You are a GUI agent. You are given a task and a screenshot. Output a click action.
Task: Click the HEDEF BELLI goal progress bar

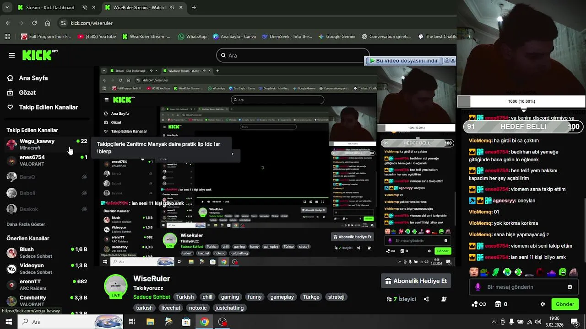[523, 127]
